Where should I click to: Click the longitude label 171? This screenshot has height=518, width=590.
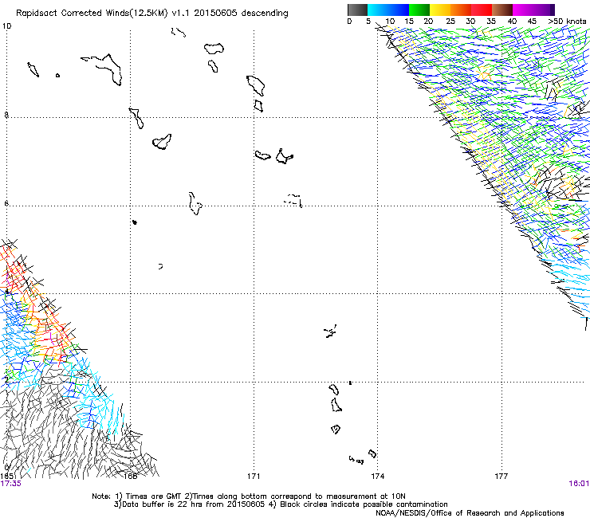click(x=254, y=477)
